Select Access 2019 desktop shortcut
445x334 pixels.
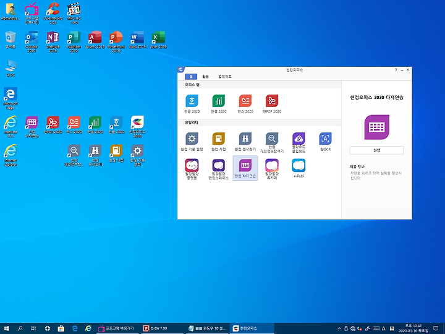(95, 40)
